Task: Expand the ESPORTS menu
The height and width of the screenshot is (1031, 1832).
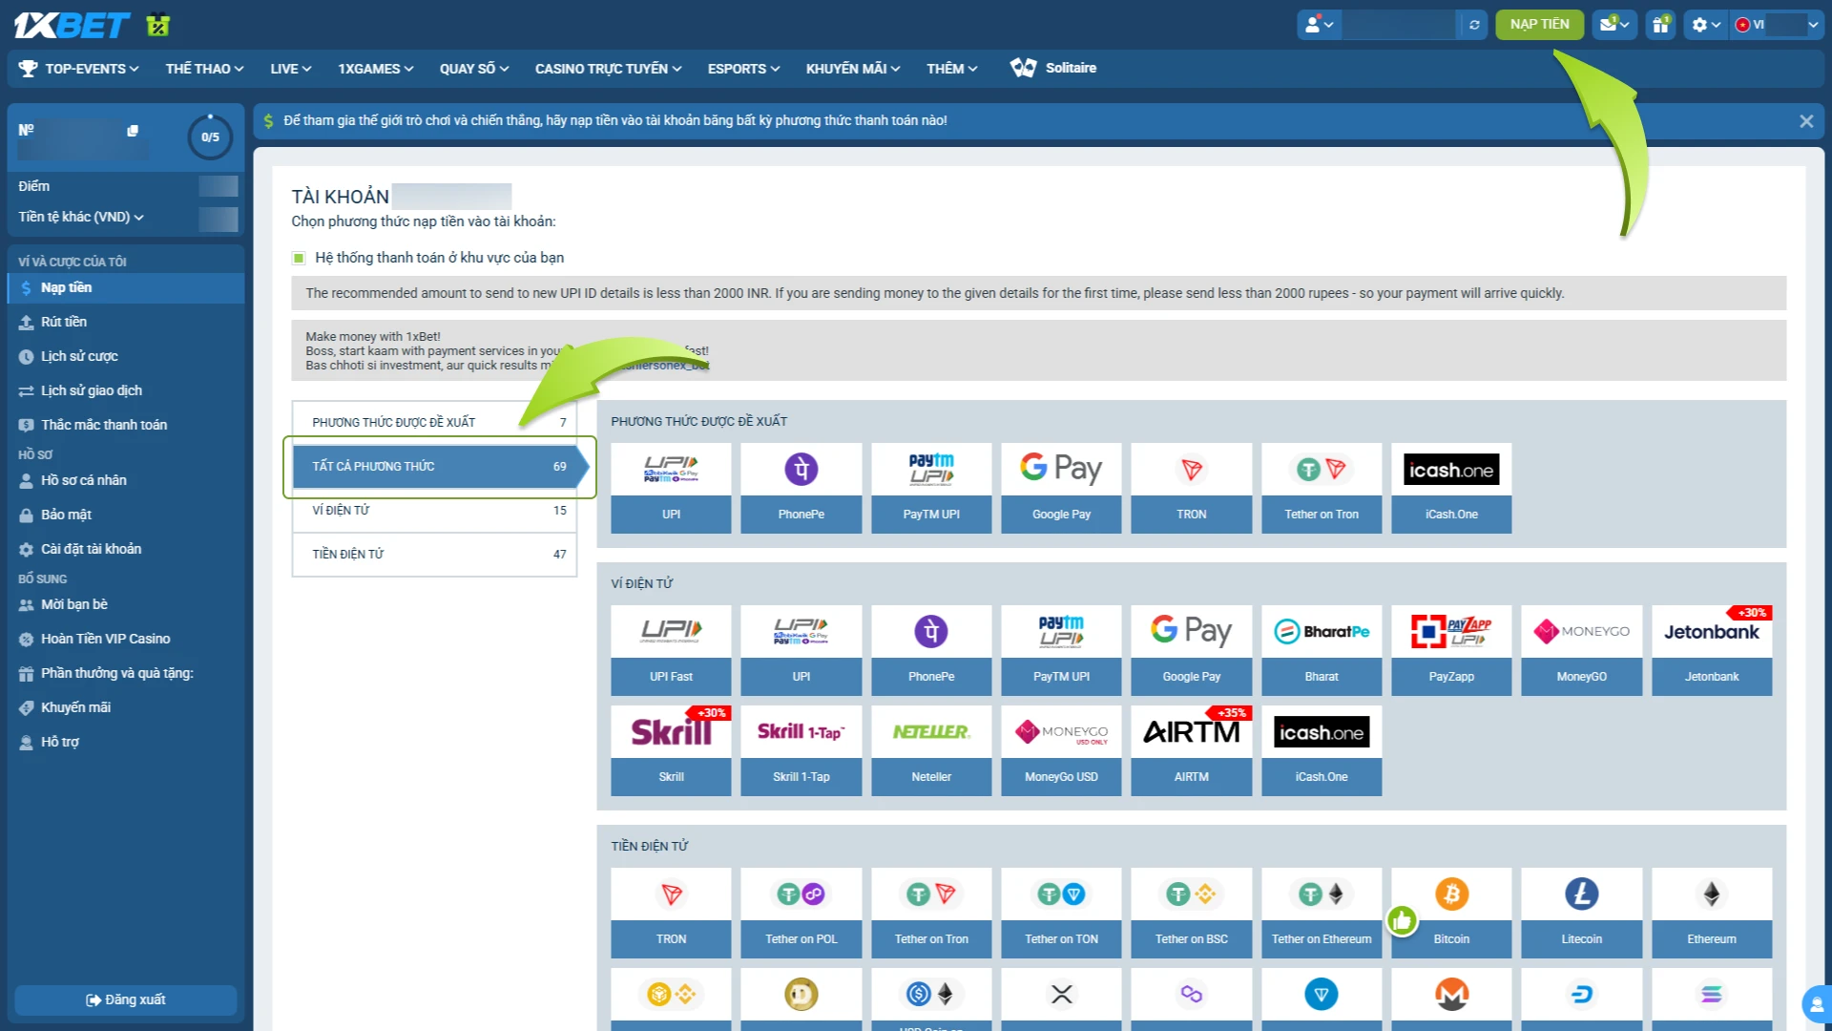Action: pos(743,69)
